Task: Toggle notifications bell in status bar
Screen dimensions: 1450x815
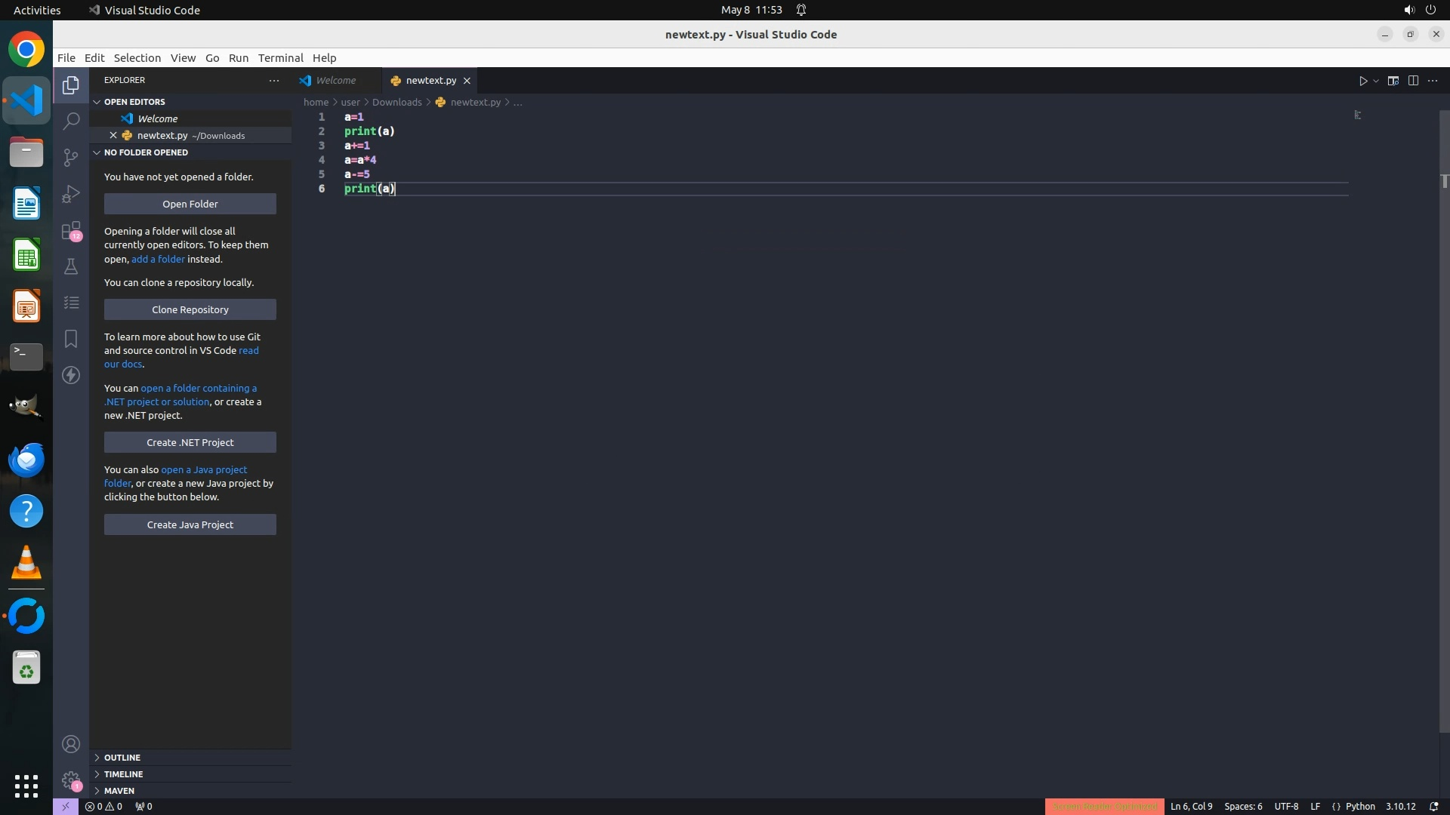Action: coord(1433,807)
